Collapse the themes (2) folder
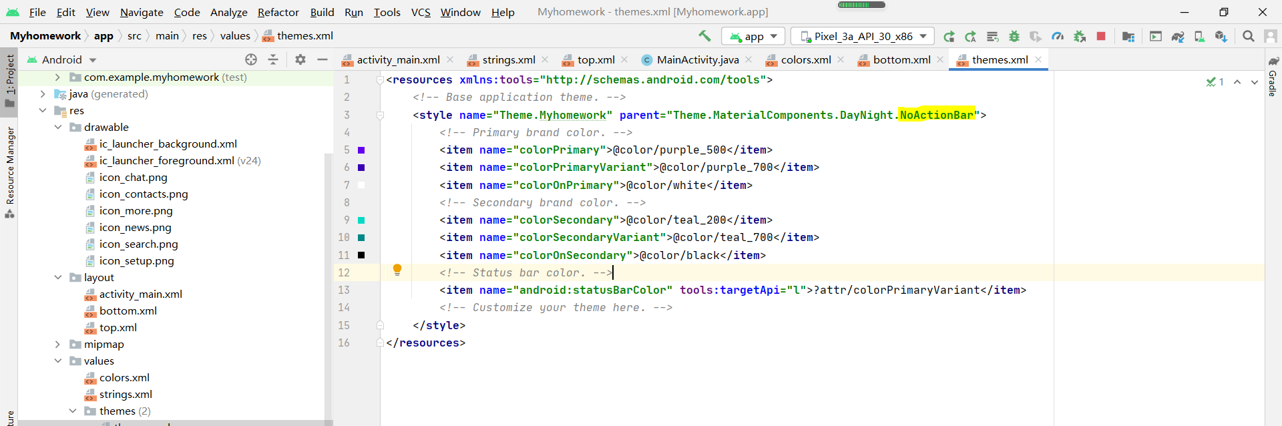This screenshot has width=1282, height=426. [73, 411]
